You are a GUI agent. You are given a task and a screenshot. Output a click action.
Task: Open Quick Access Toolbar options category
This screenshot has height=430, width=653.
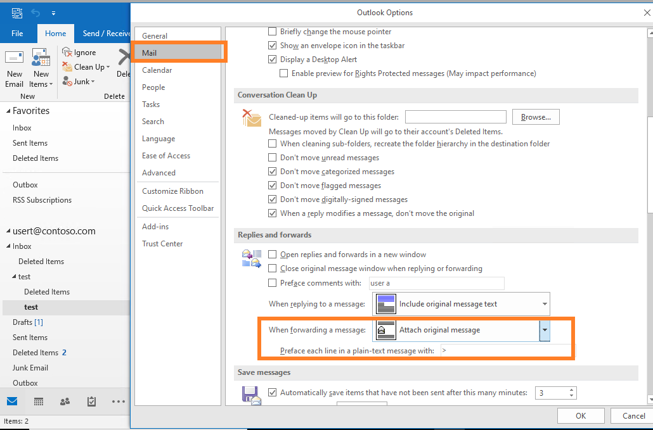(178, 208)
